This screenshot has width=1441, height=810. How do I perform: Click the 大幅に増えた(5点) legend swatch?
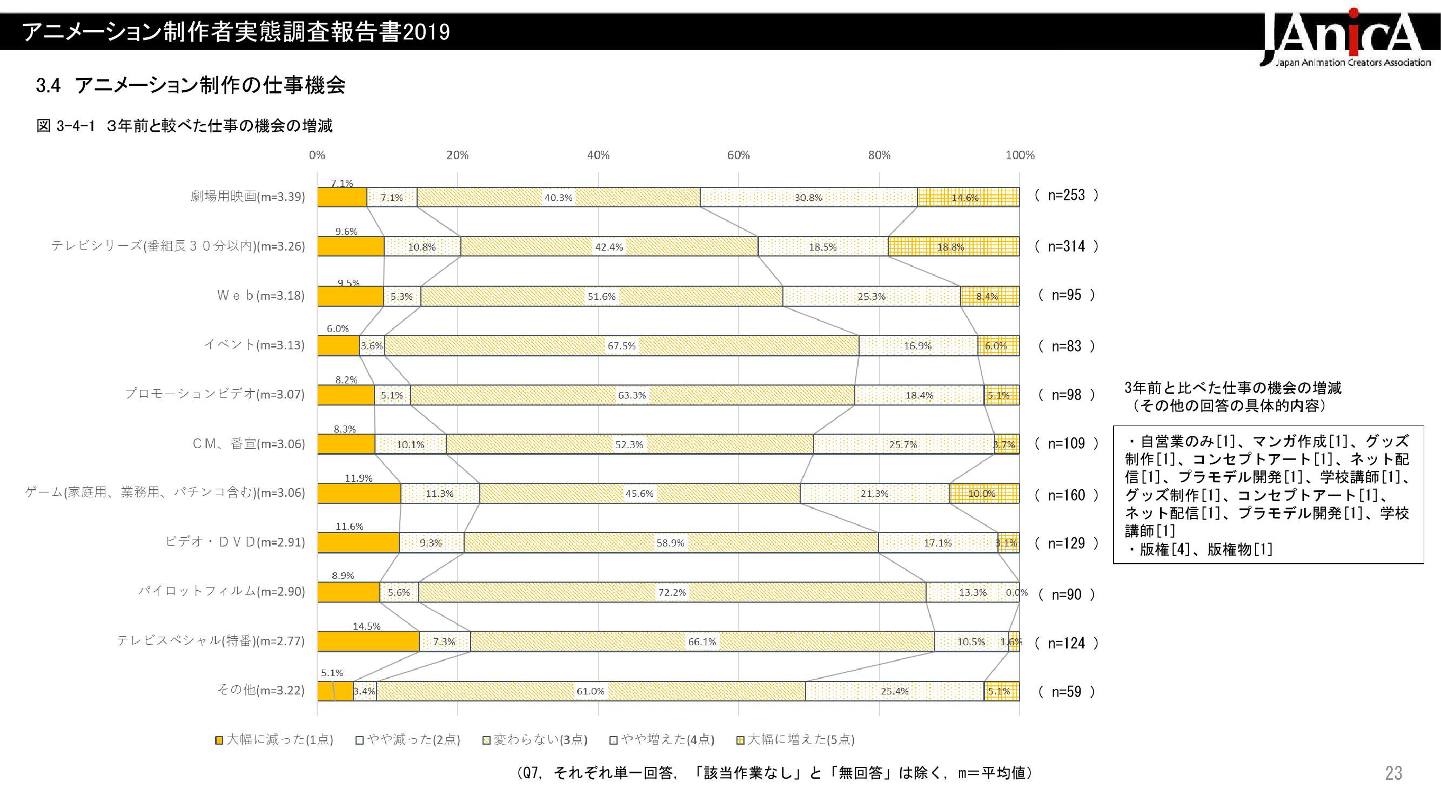coord(740,740)
